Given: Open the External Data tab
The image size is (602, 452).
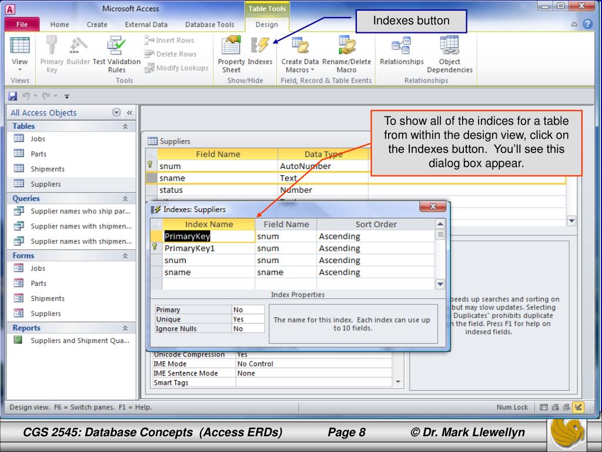Looking at the screenshot, I should [x=146, y=24].
